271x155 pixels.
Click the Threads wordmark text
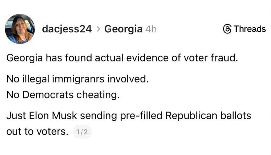[250, 29]
